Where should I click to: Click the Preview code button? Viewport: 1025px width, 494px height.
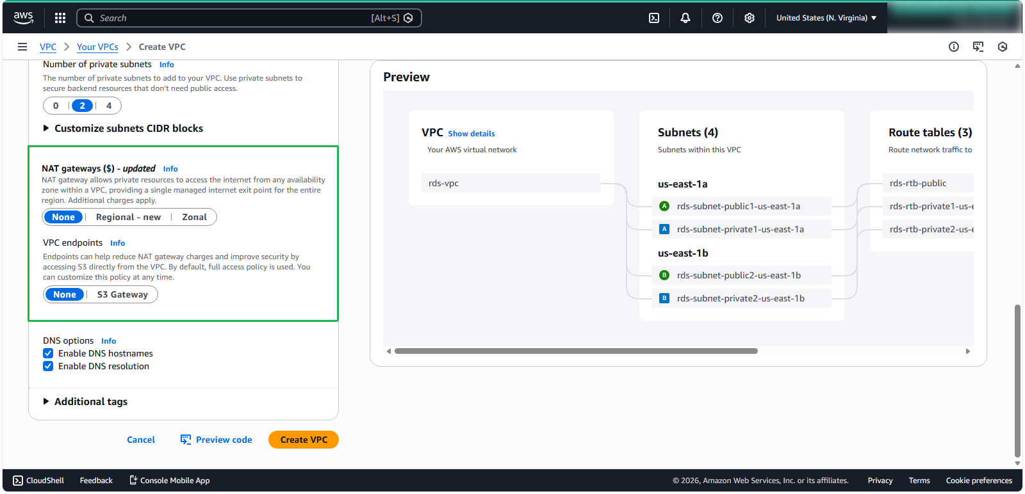pyautogui.click(x=217, y=440)
